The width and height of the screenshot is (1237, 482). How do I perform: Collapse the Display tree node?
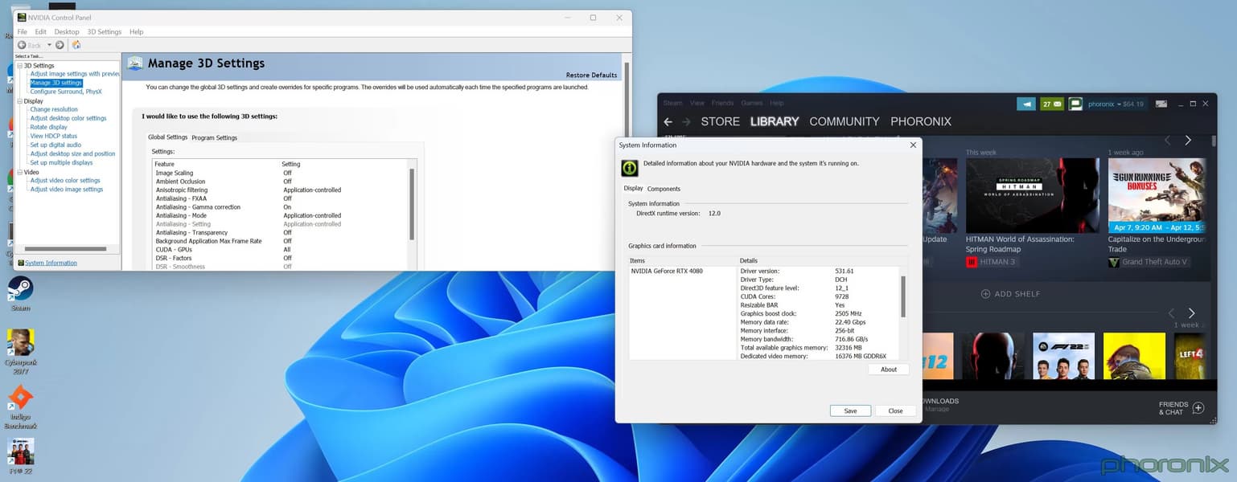(x=20, y=101)
